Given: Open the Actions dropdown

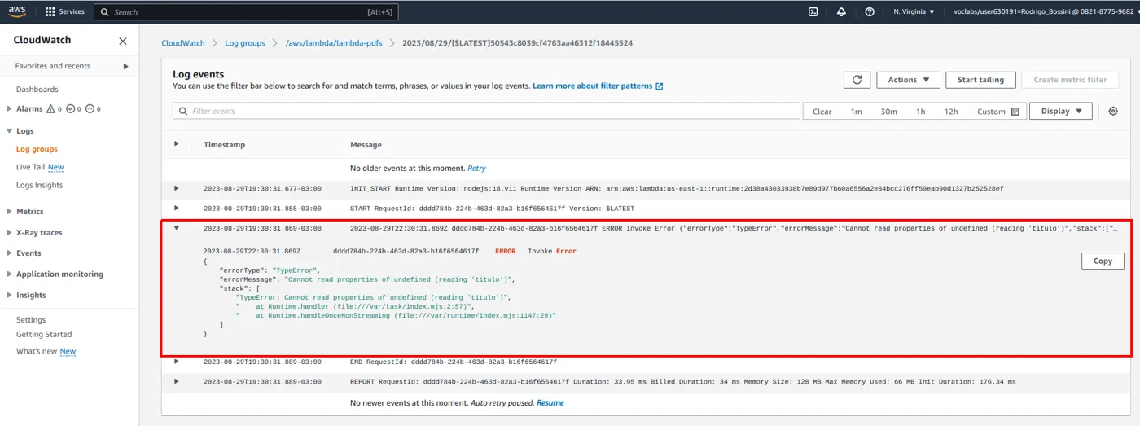Looking at the screenshot, I should click(x=908, y=80).
